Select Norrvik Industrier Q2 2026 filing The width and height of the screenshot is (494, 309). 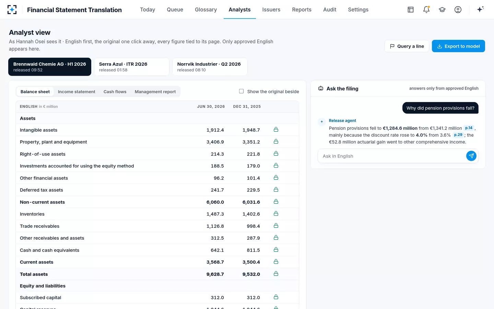(210, 67)
